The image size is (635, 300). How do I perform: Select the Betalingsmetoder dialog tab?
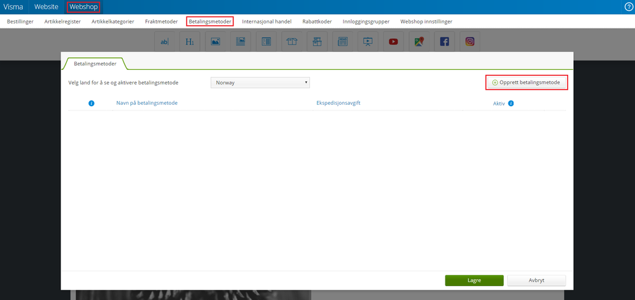pos(95,64)
